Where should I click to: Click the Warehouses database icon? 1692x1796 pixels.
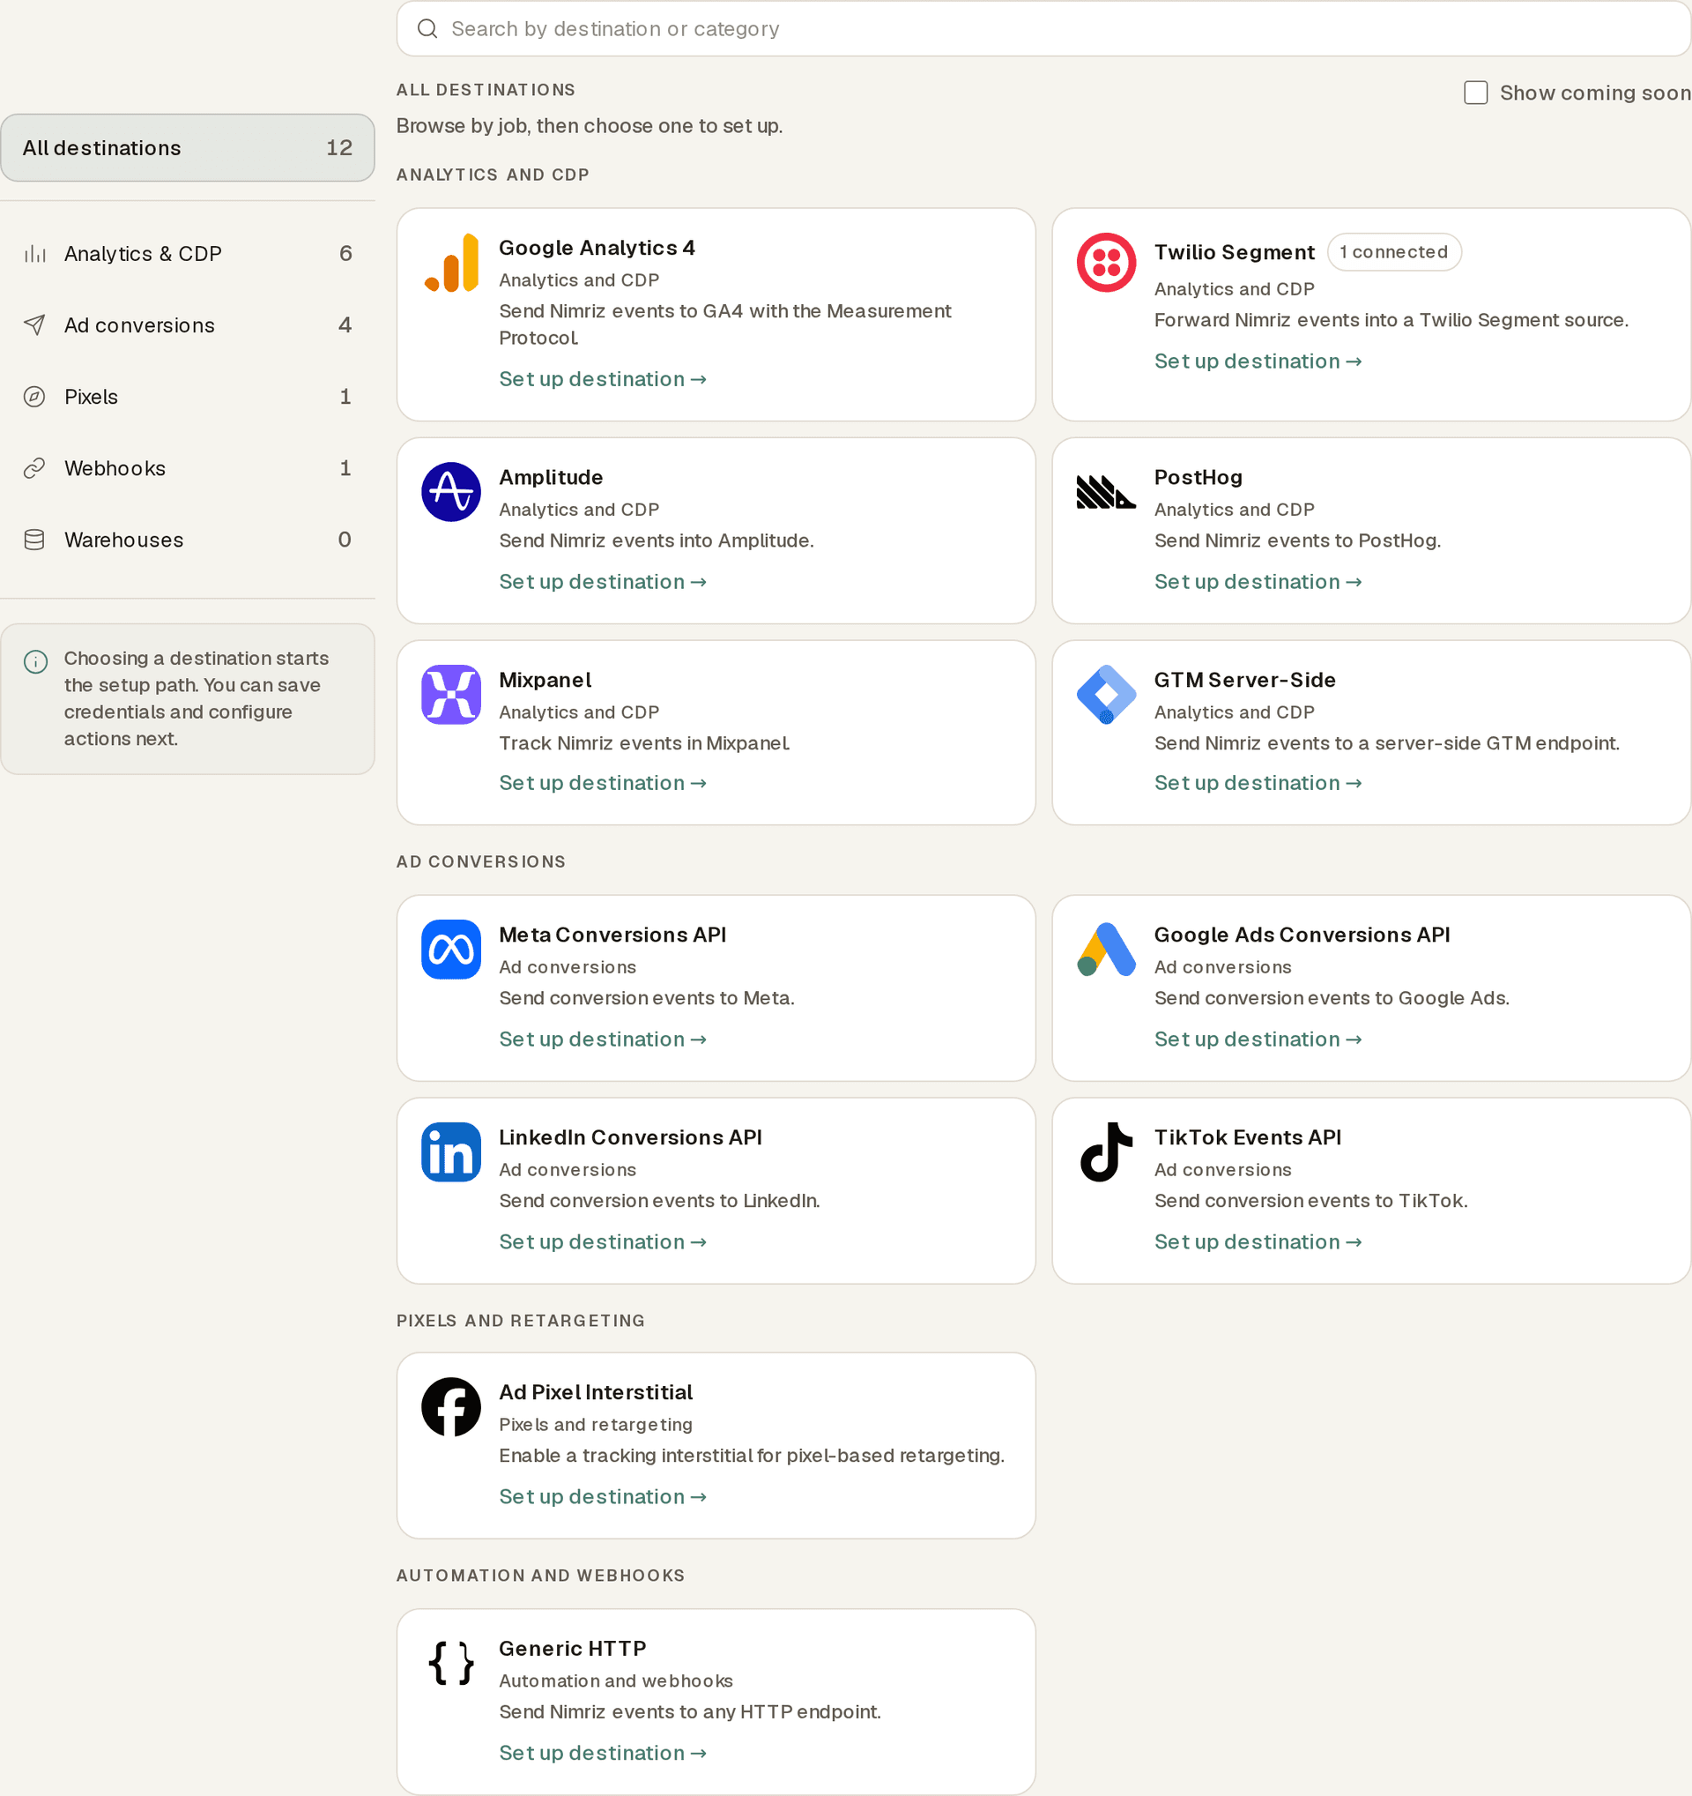coord(34,540)
